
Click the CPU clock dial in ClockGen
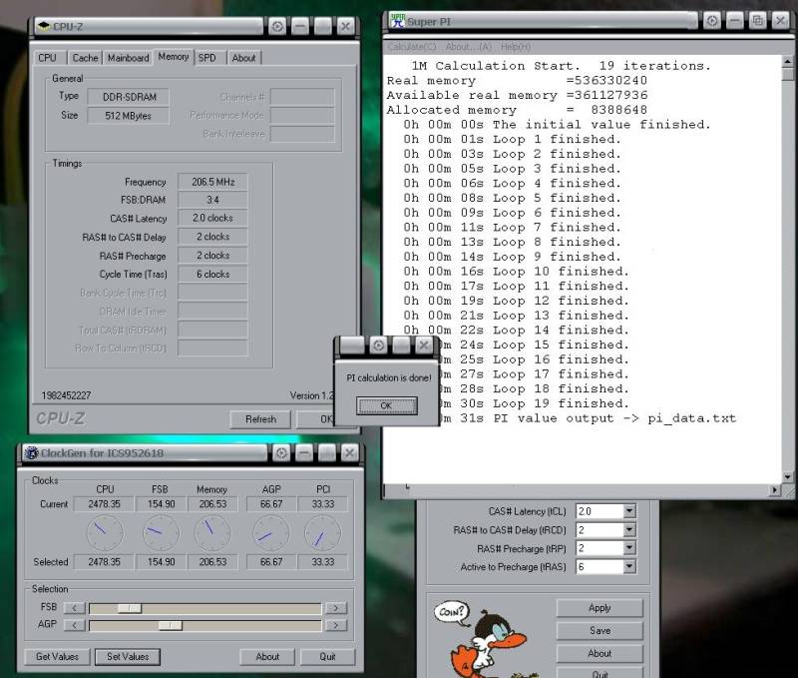point(105,533)
